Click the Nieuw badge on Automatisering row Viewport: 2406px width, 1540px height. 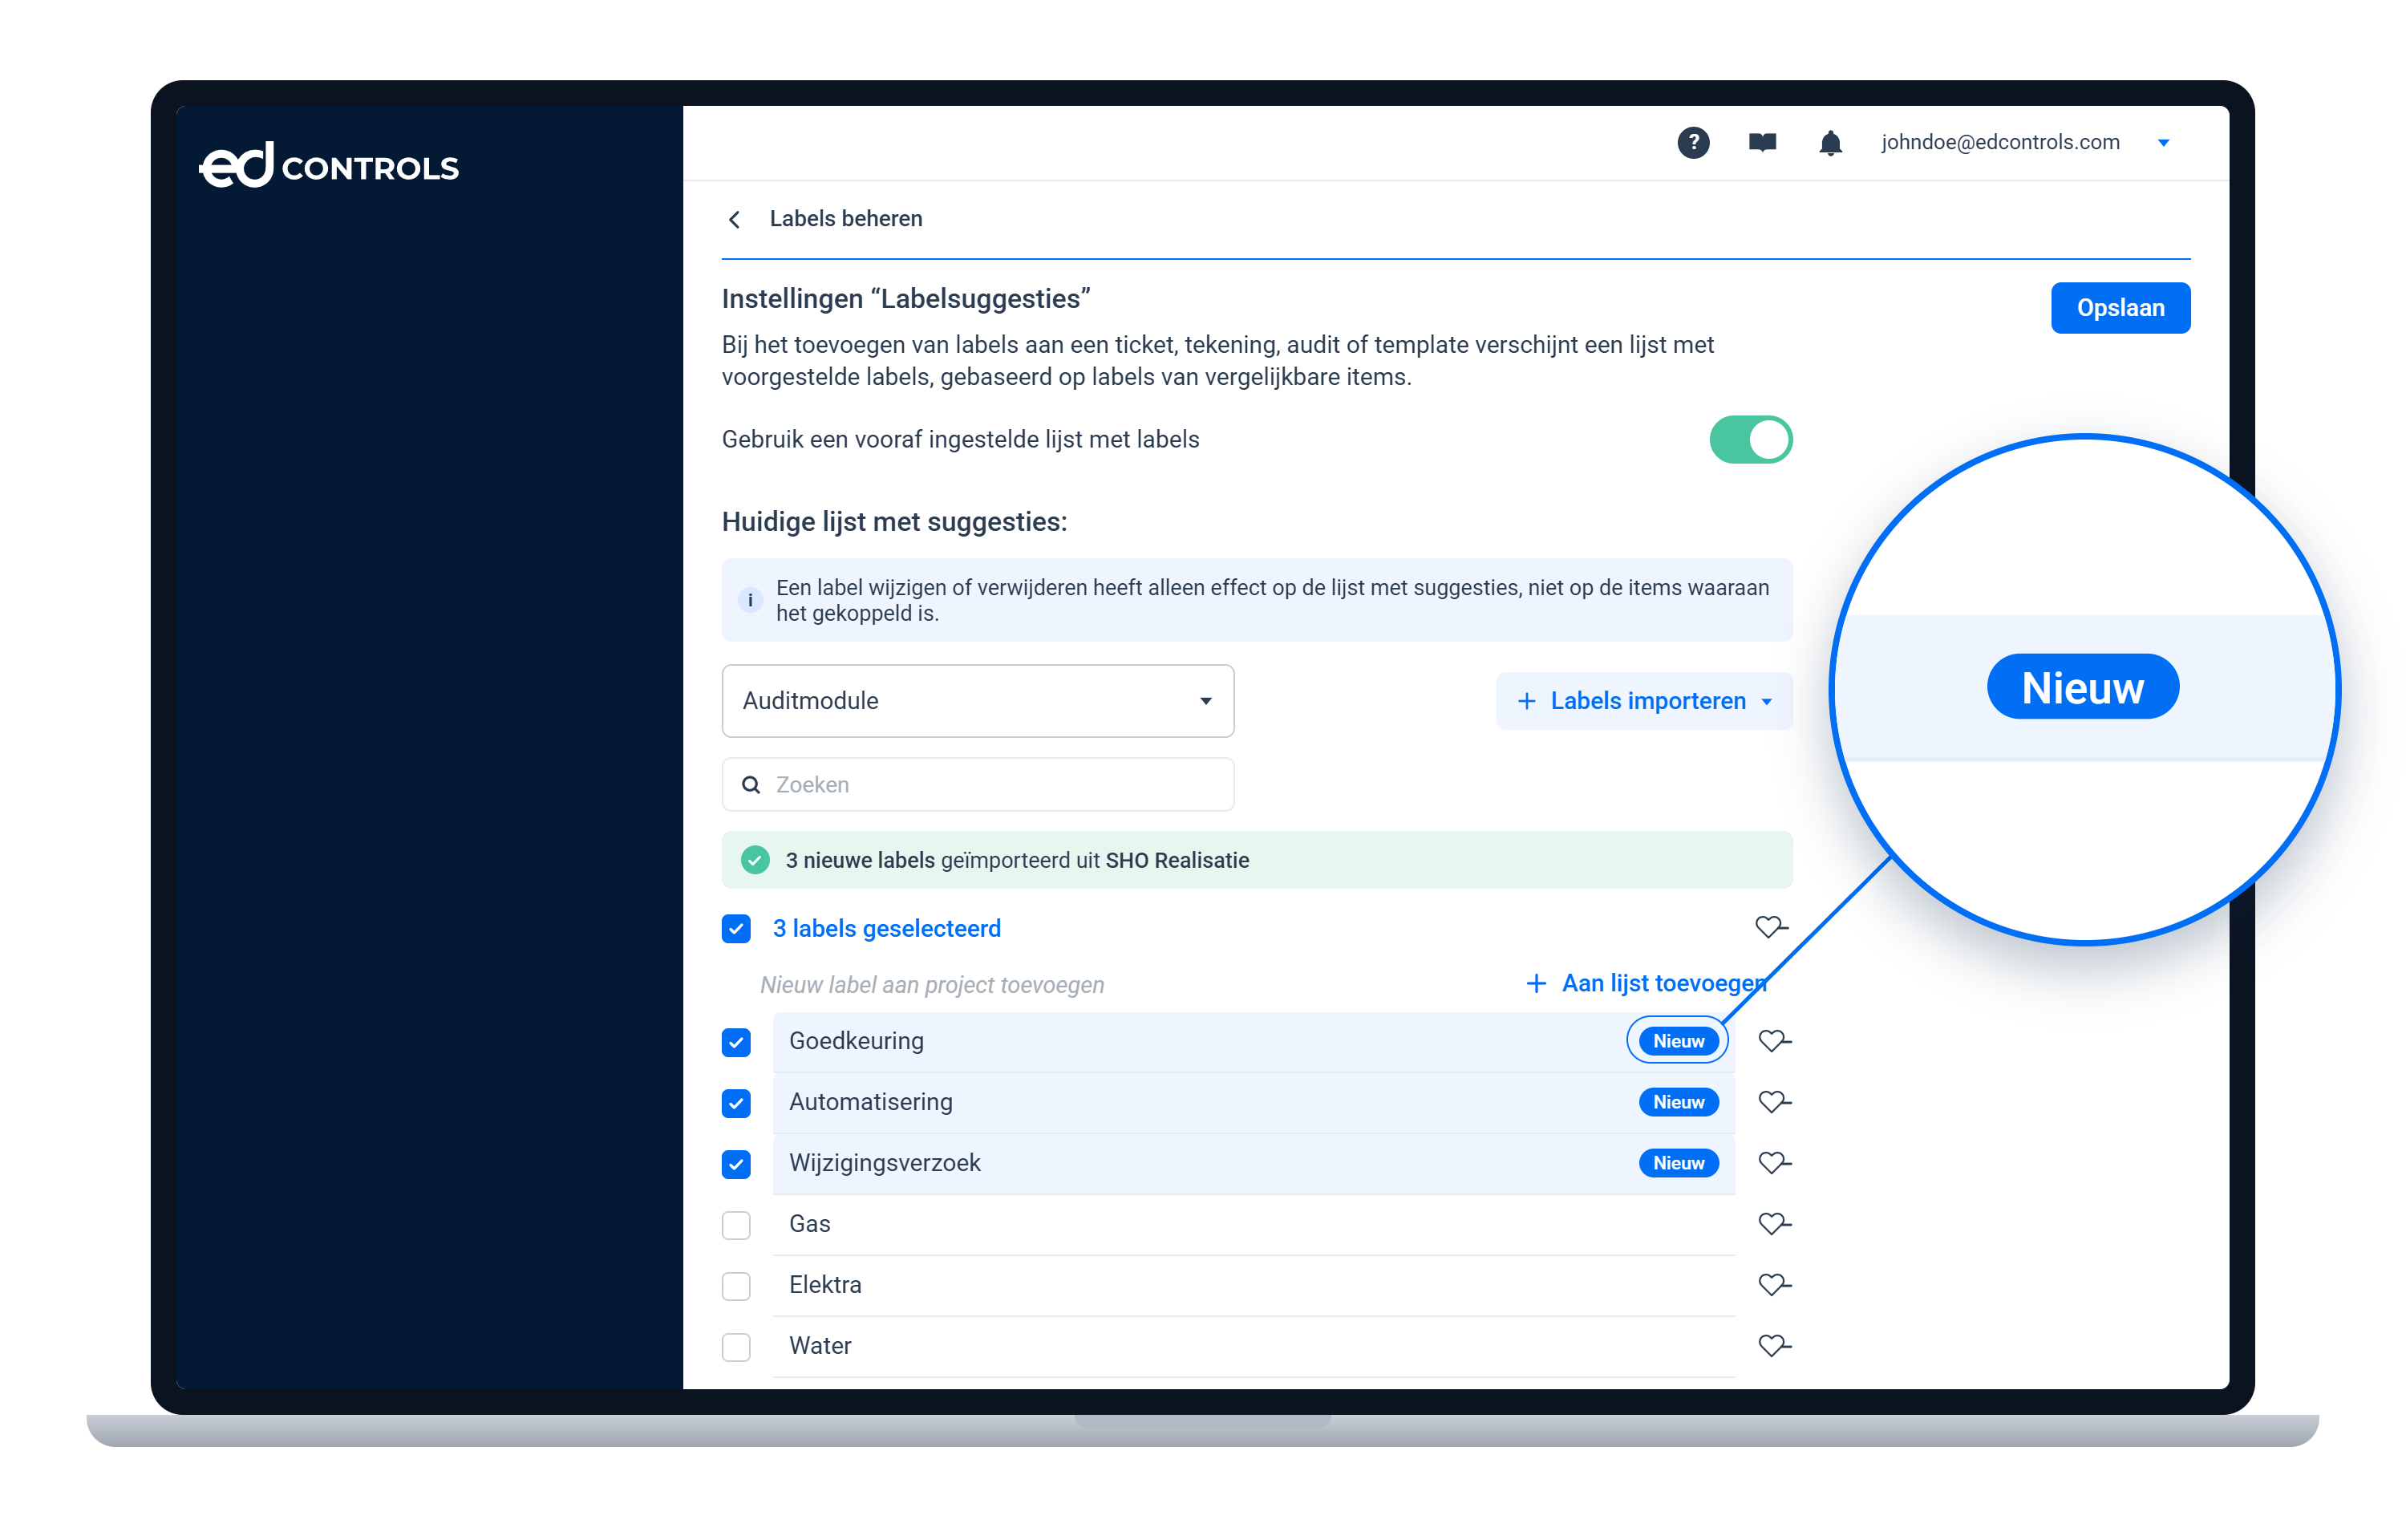tap(1679, 1102)
